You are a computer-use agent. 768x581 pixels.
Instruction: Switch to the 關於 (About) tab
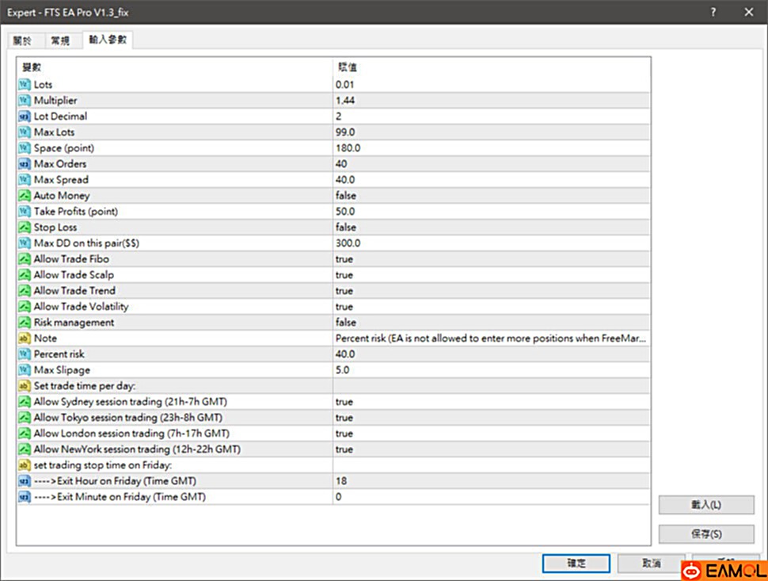22,40
